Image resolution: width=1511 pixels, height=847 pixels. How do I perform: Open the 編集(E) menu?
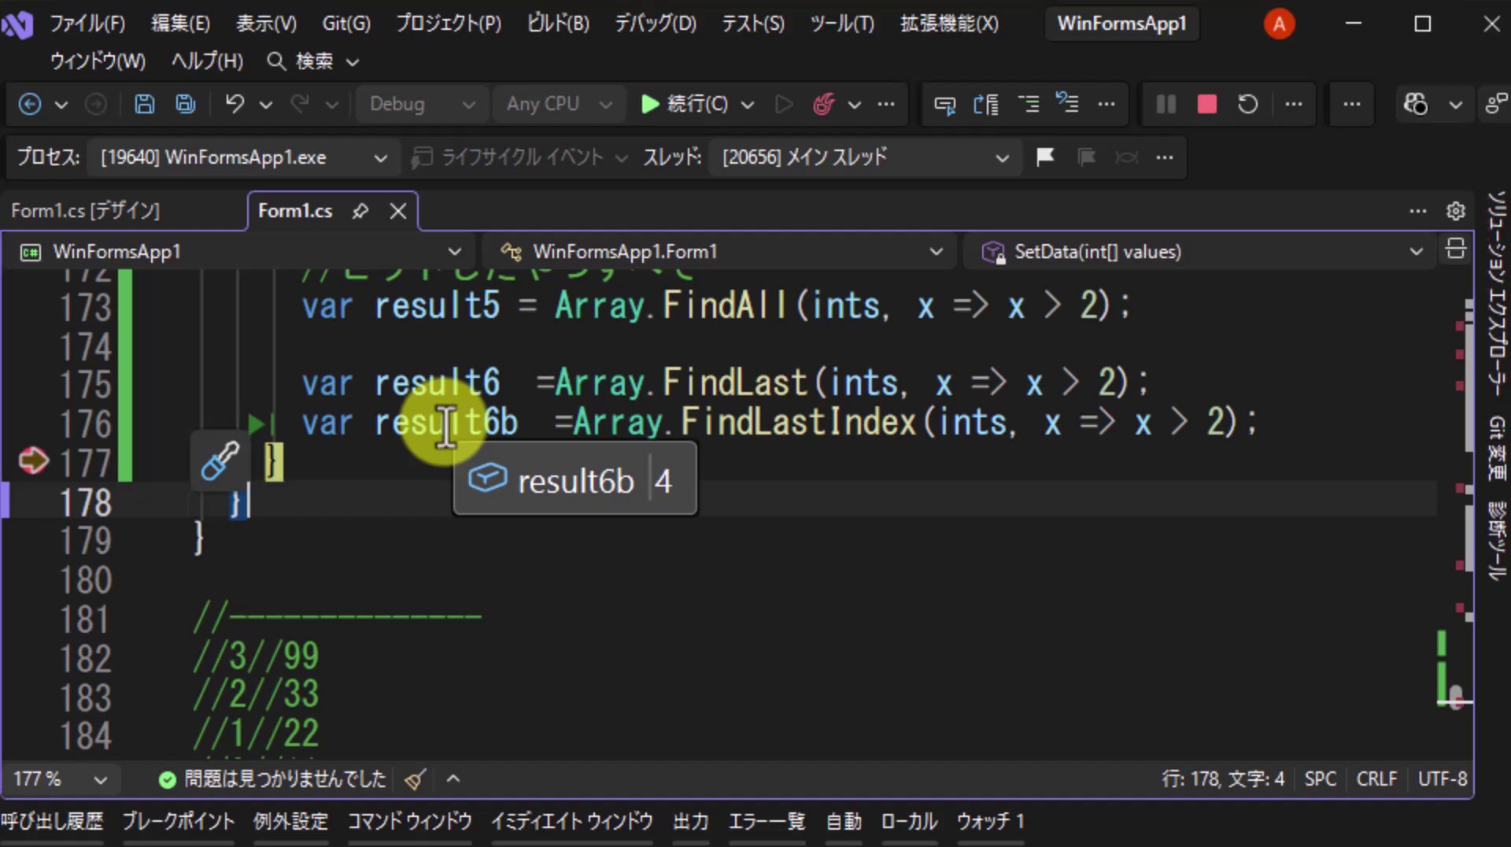click(181, 24)
